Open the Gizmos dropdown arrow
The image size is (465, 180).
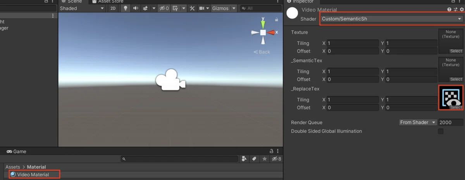(x=234, y=8)
